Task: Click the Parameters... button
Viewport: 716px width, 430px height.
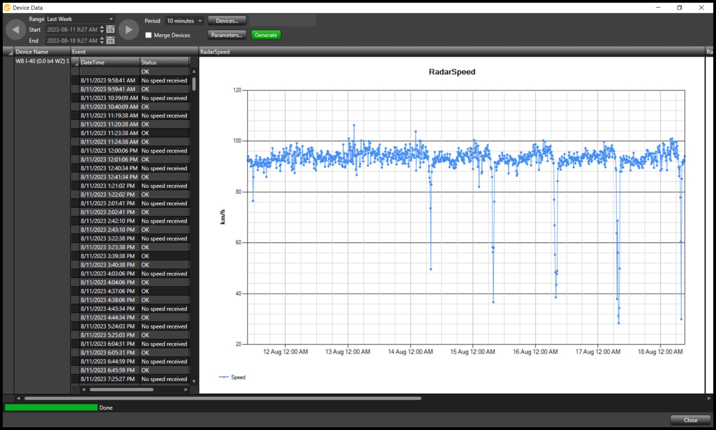Action: pos(227,35)
